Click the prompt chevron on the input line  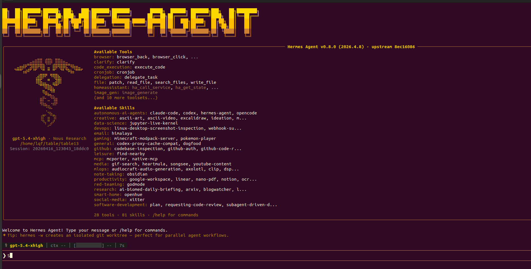click(x=4, y=256)
